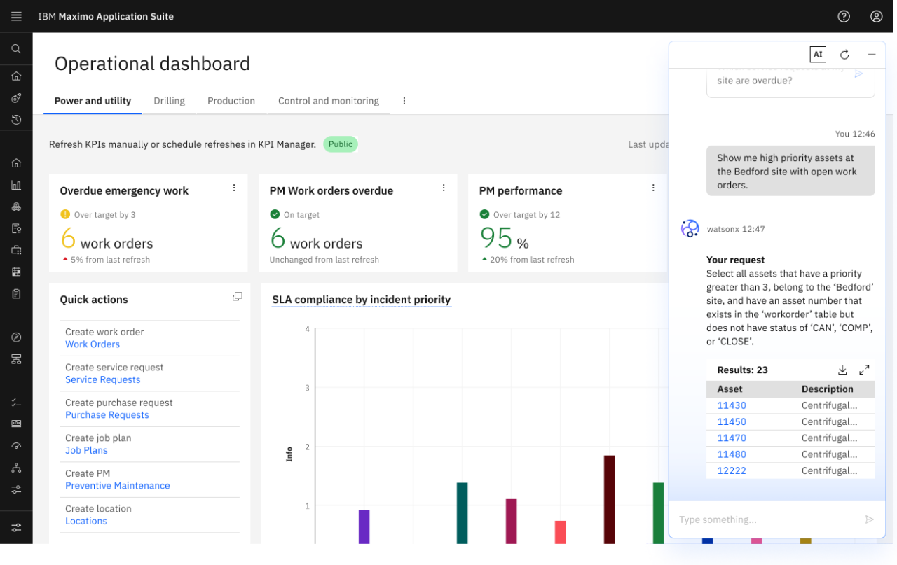The image size is (897, 565).
Task: Click the home icon above the bar chart icon
Action: [16, 163]
